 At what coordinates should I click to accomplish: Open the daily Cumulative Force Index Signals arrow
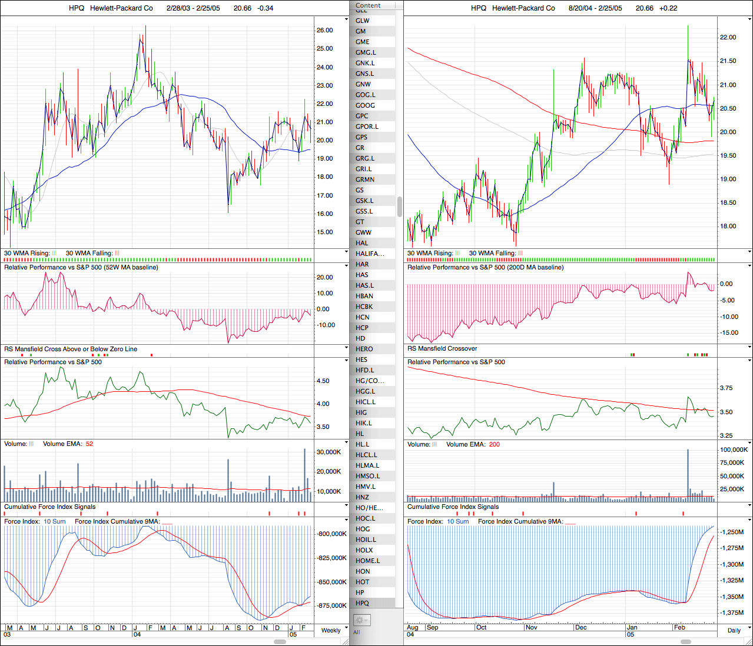[x=749, y=505]
